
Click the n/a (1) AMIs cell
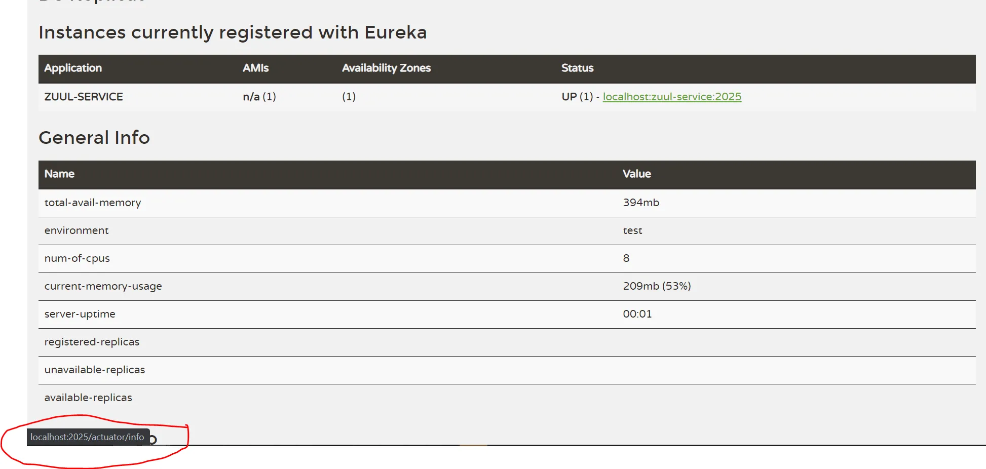[x=259, y=97]
